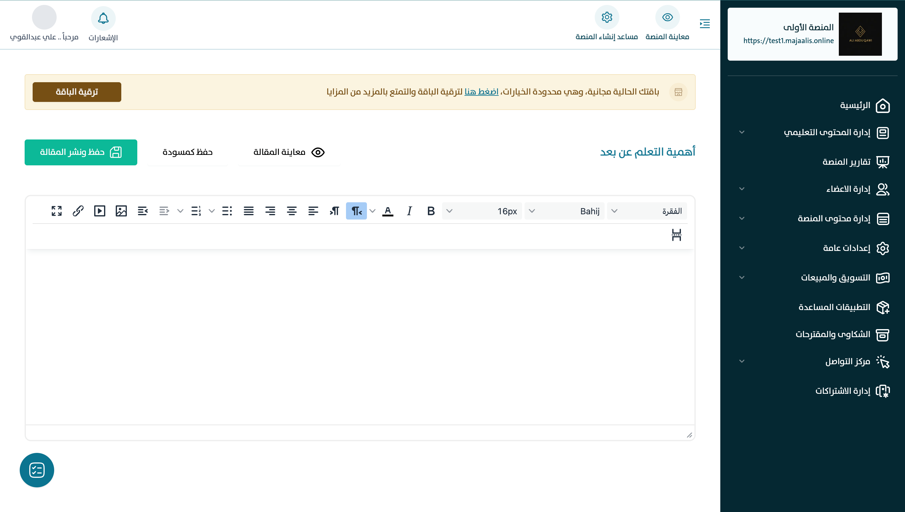Open the Bahij font family dropdown
The height and width of the screenshot is (512, 905).
coord(564,211)
